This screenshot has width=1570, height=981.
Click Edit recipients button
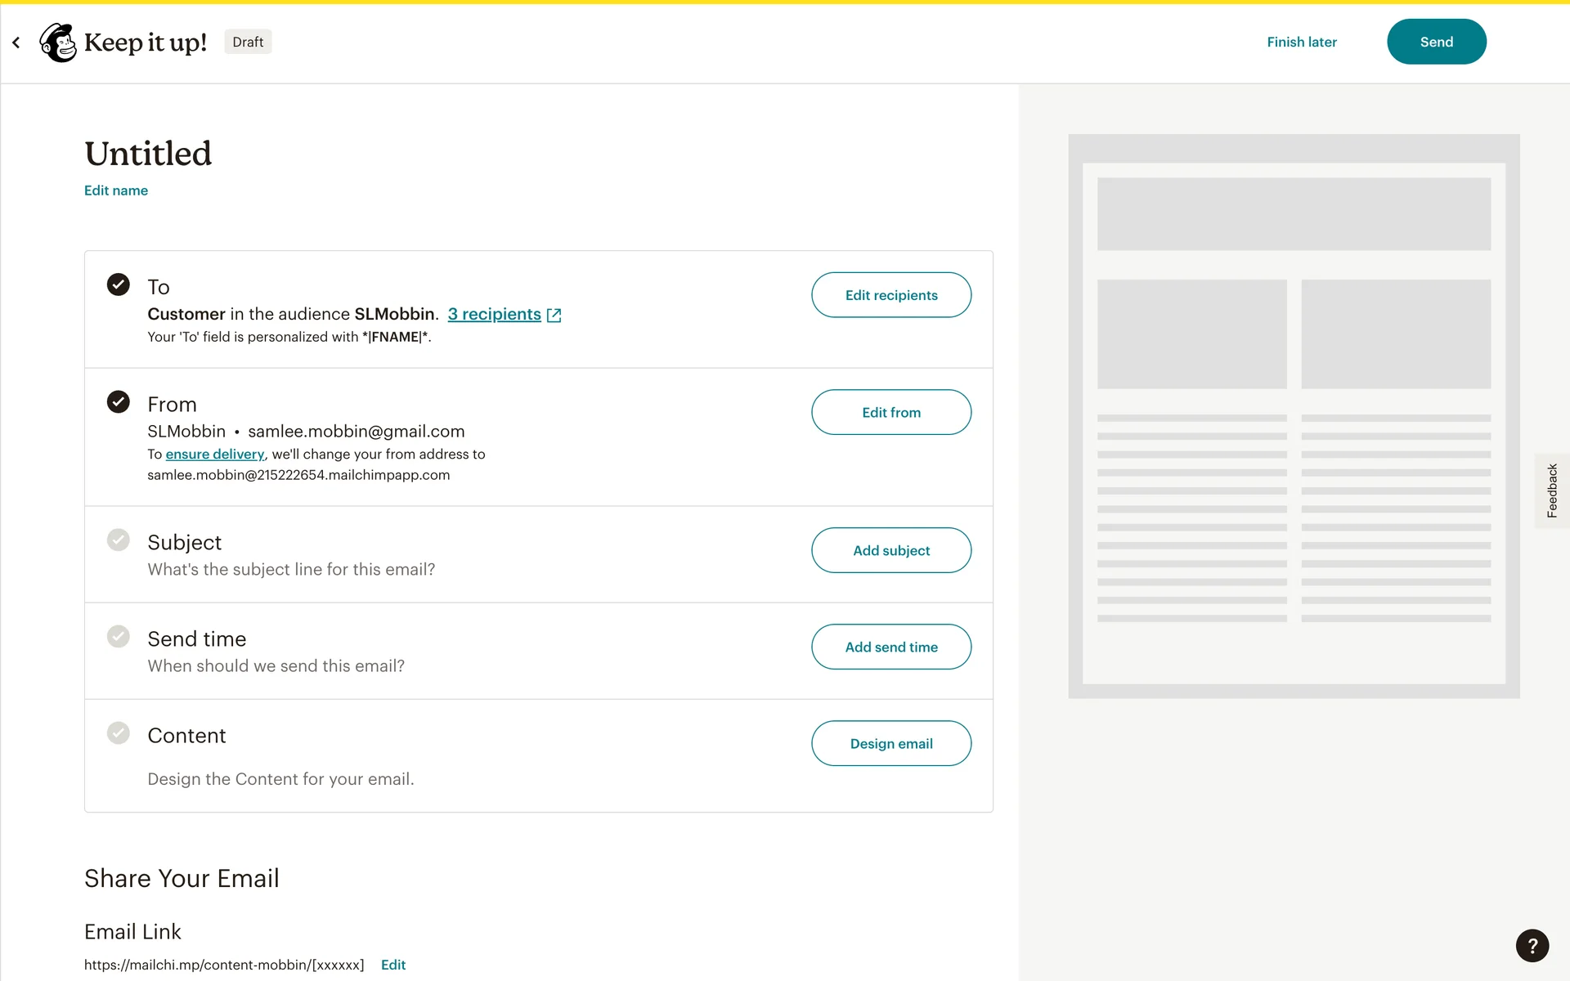click(x=891, y=295)
